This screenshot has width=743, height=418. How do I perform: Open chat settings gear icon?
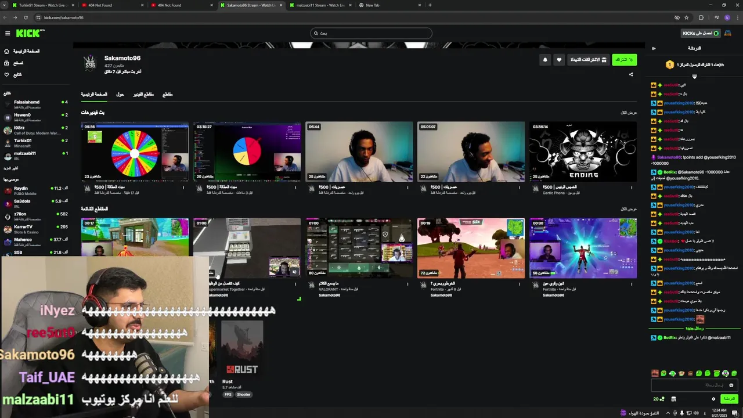point(713,399)
